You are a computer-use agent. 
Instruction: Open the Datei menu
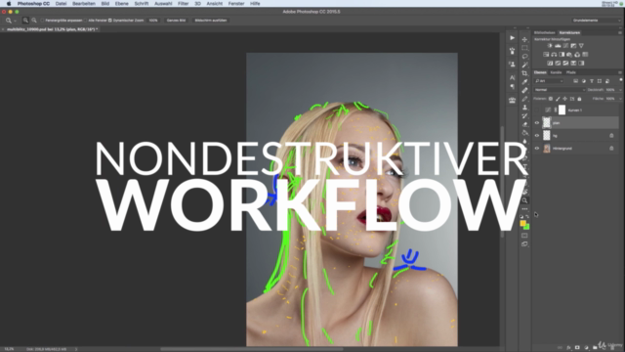pyautogui.click(x=61, y=4)
